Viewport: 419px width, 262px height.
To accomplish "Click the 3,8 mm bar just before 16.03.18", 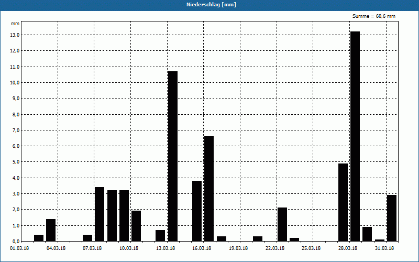I will click(x=197, y=211).
